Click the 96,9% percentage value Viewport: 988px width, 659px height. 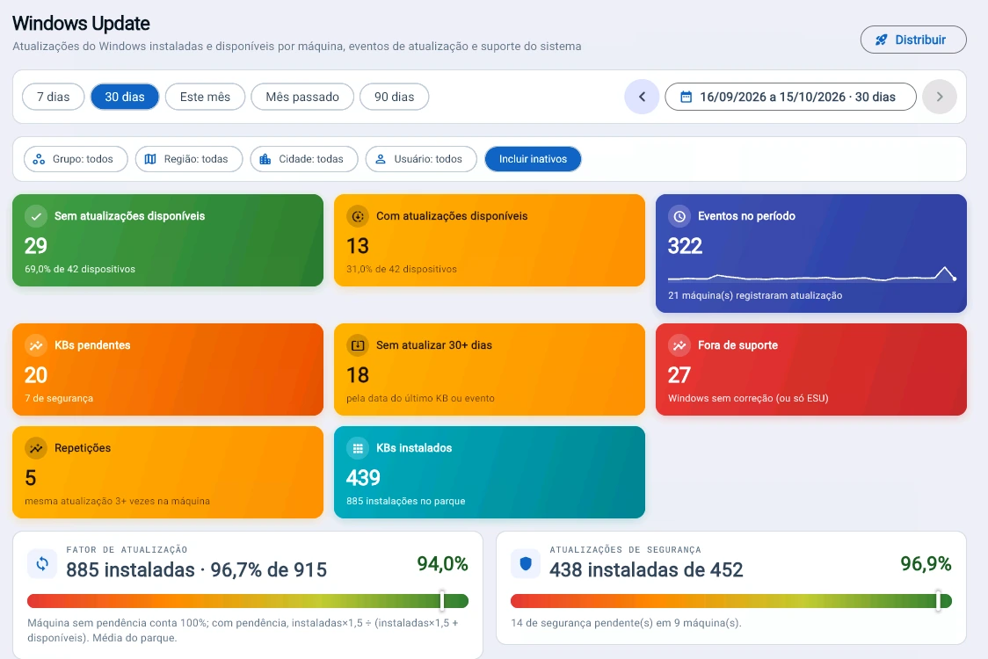926,564
